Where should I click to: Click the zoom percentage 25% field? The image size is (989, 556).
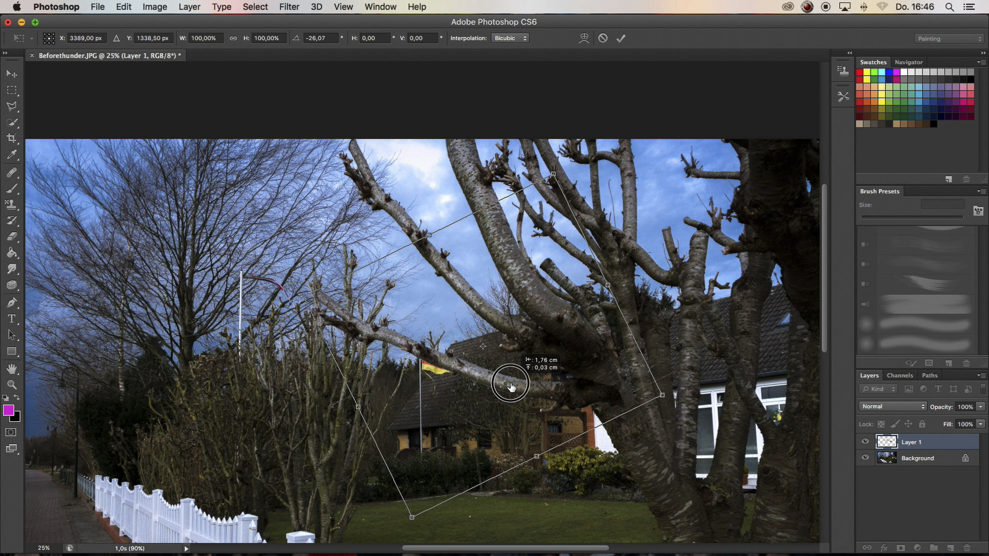pos(44,548)
